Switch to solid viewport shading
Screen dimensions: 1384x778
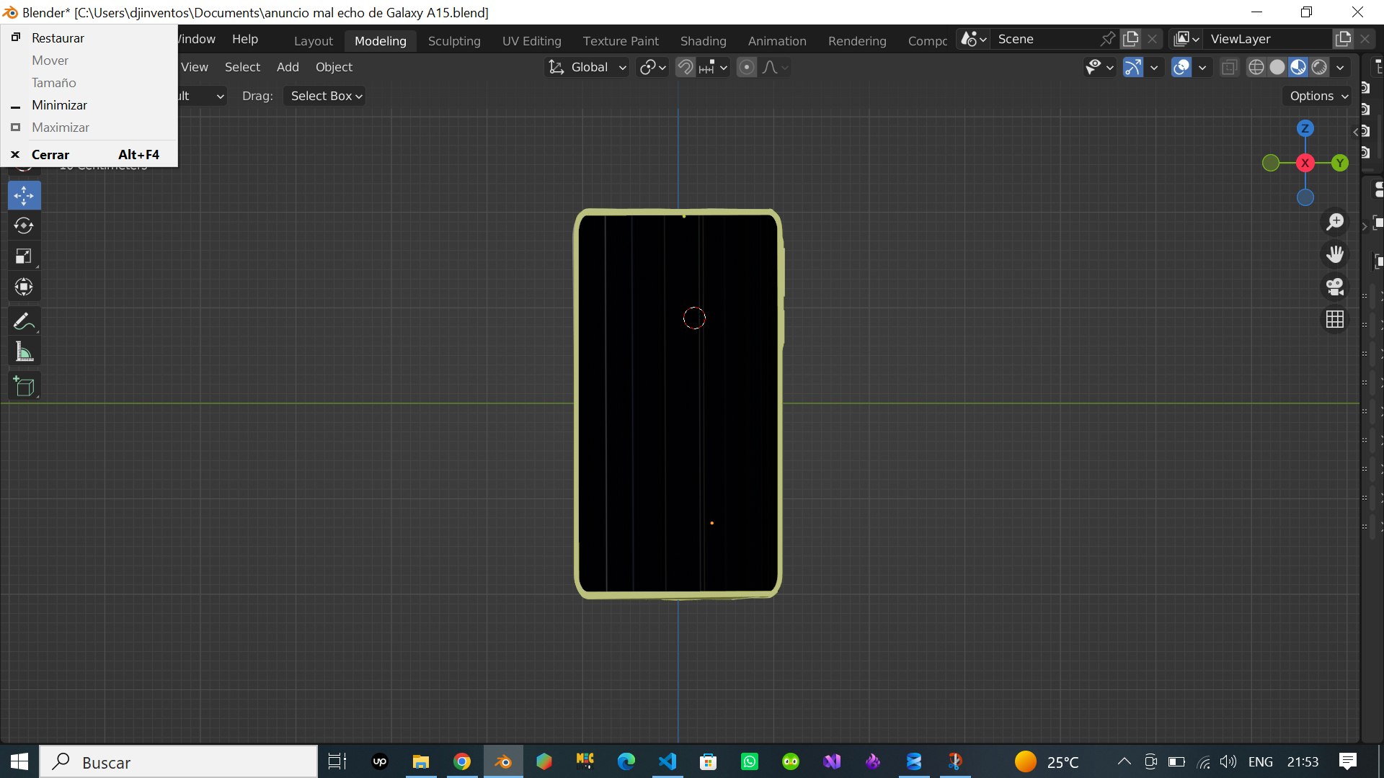(x=1277, y=67)
